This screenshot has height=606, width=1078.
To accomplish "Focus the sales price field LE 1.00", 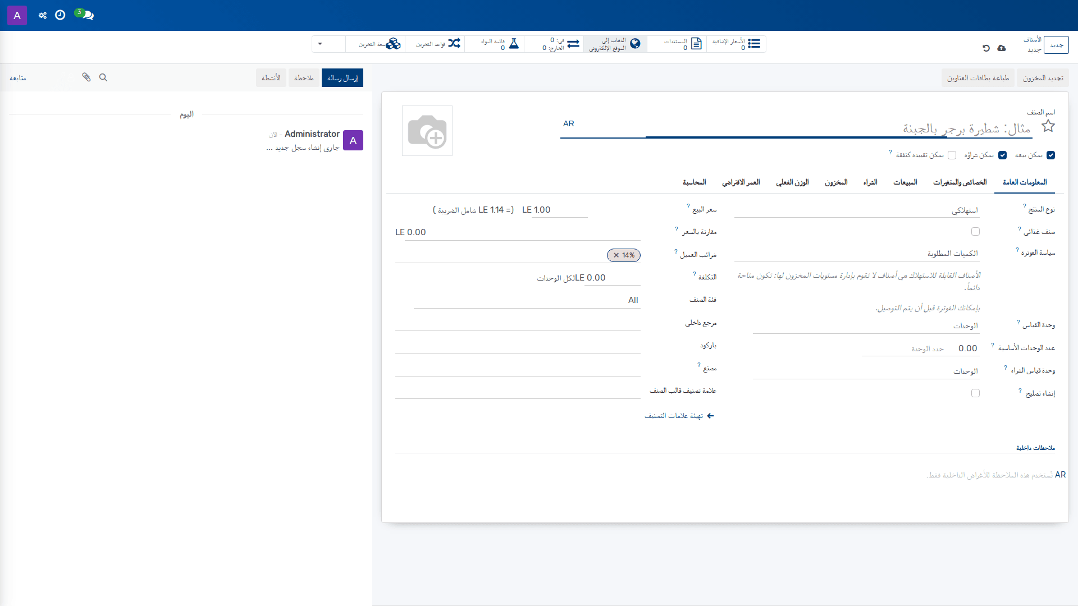I will tap(559, 210).
